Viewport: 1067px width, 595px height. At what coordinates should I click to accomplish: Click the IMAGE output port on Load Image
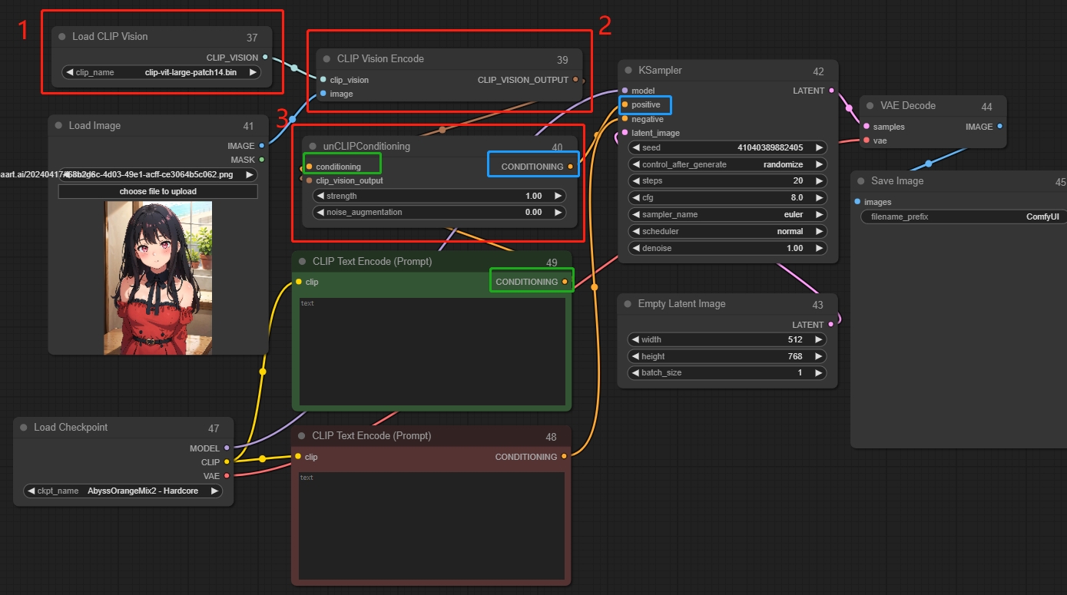[262, 146]
